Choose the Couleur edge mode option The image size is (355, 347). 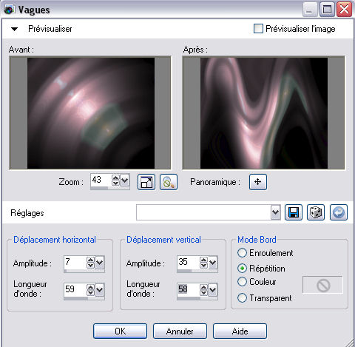tap(242, 282)
